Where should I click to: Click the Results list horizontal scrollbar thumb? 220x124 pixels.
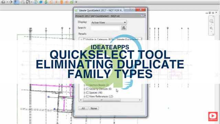pyautogui.click(x=102, y=100)
